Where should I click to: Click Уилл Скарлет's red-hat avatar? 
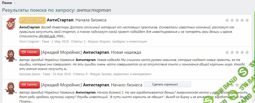[x=11, y=24]
